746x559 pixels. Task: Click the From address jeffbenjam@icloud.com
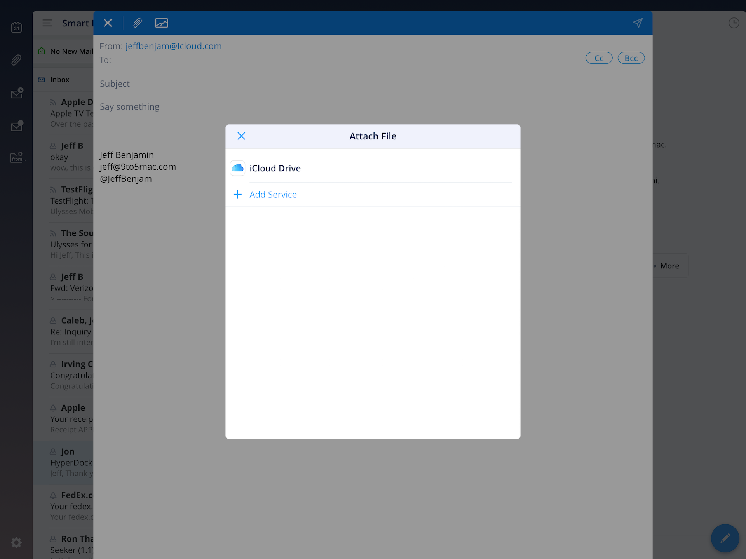click(173, 46)
